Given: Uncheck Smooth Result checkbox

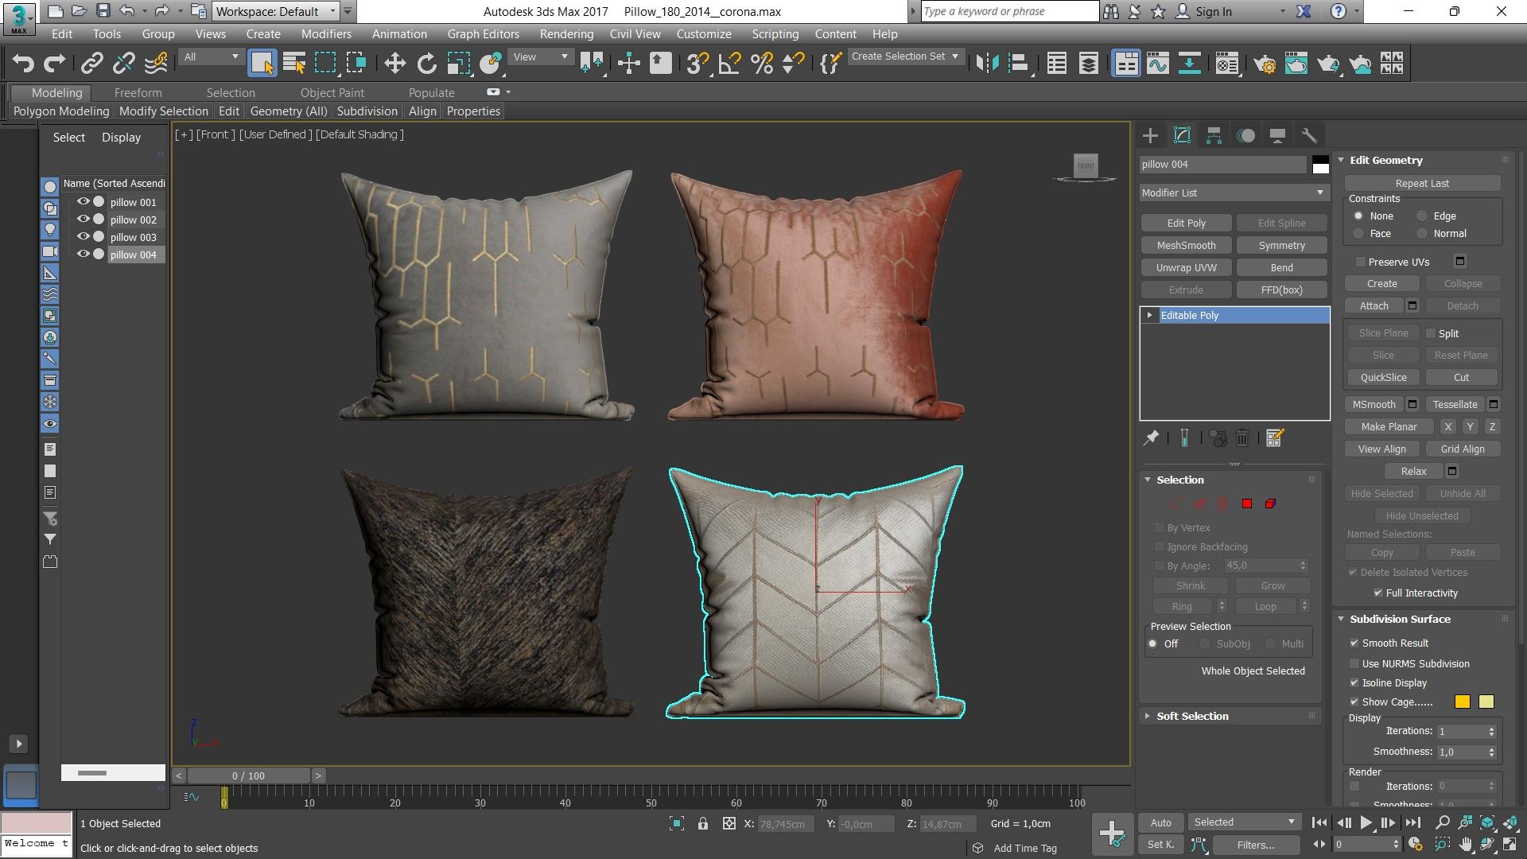Looking at the screenshot, I should [x=1354, y=643].
